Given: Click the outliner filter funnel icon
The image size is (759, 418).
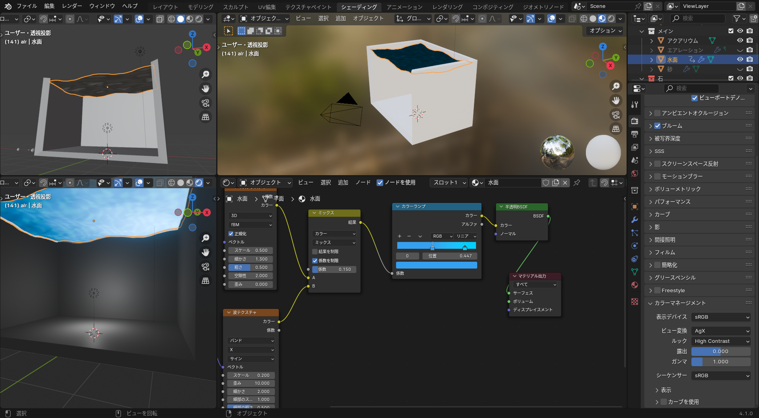Looking at the screenshot, I should (736, 18).
